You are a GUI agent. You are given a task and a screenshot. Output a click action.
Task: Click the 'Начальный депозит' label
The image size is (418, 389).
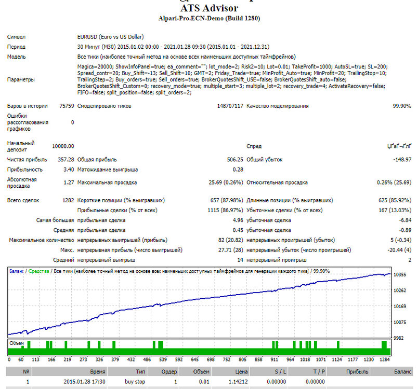tap(21, 146)
